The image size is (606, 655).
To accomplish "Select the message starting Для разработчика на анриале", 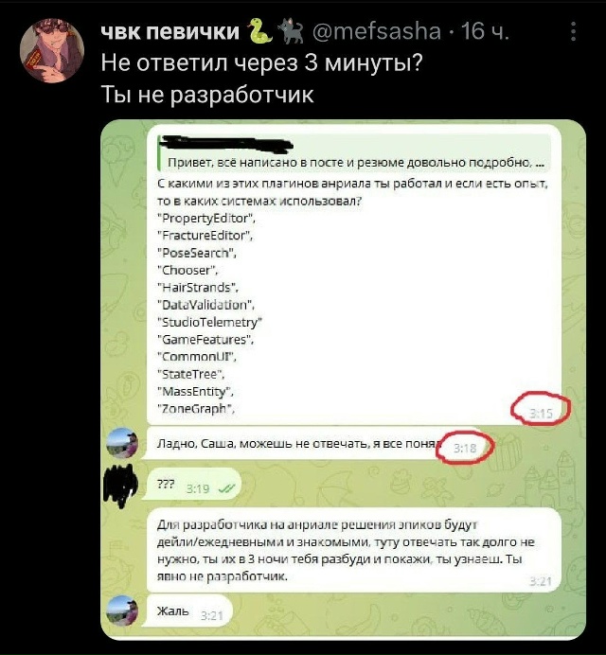I will point(353,550).
